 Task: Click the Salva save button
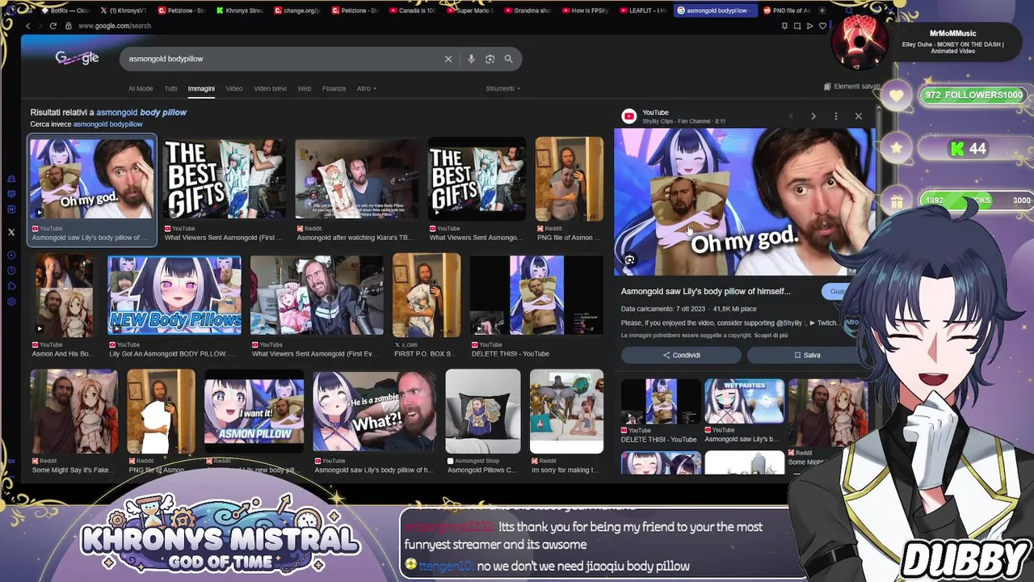tap(806, 355)
